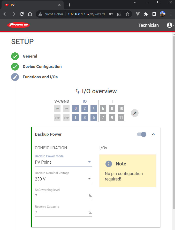This screenshot has width=175, height=230.
Task: Click the green checkmark next to General
Action: (x=15, y=56)
